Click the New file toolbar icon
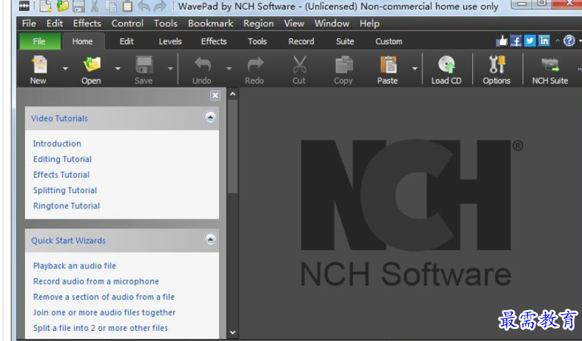The height and width of the screenshot is (341, 582). [38, 65]
